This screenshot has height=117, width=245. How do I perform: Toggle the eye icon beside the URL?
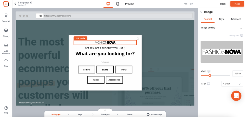tap(41, 16)
